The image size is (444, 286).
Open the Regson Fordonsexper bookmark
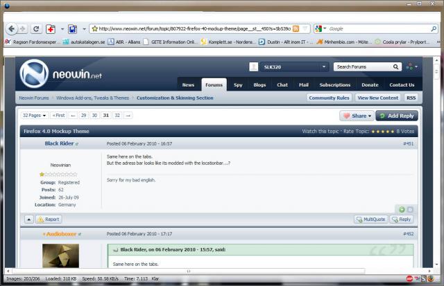33,42
